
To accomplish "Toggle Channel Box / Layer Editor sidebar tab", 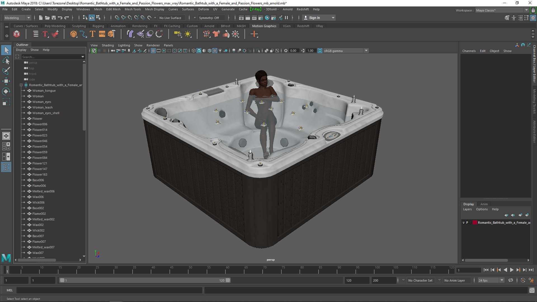I will tap(534, 64).
